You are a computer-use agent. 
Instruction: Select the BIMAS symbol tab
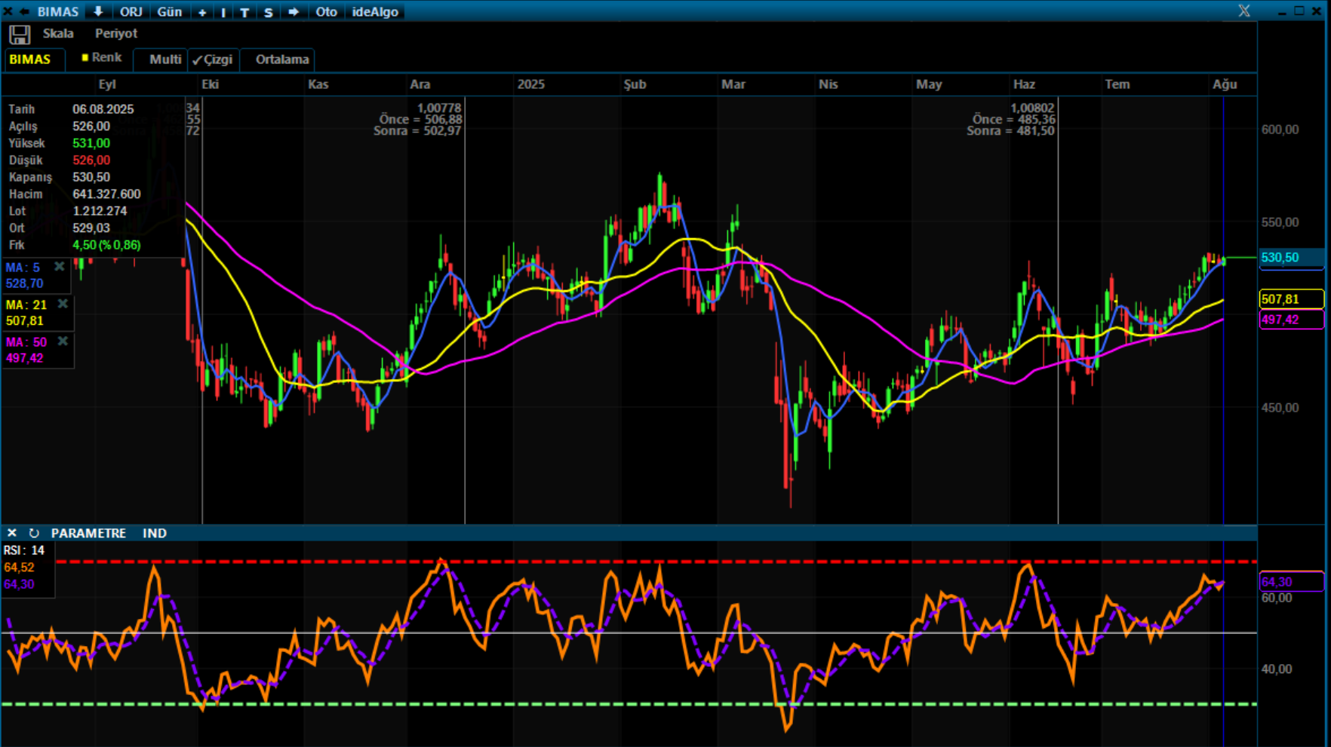[x=30, y=60]
